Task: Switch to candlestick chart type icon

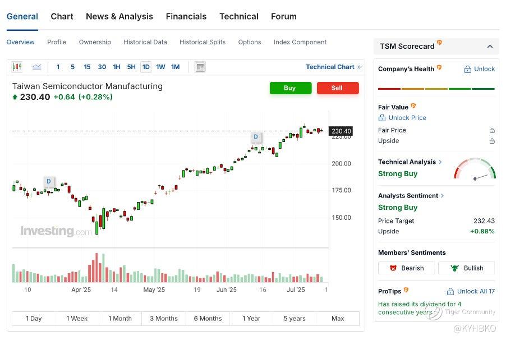Action: click(17, 67)
